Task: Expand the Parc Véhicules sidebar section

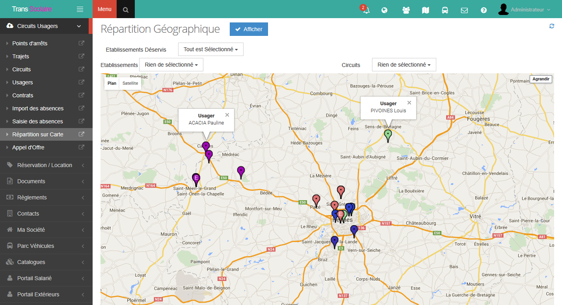Action: [x=35, y=246]
